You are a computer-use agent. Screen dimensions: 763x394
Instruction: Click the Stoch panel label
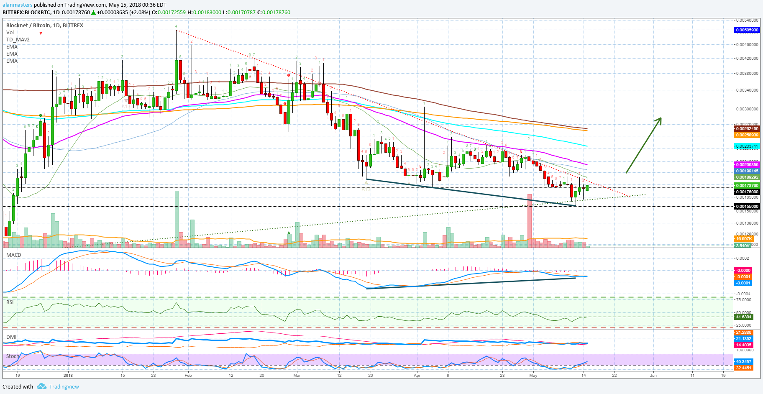tap(13, 356)
